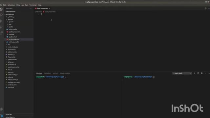Switch to the Terminal panel tab

(39, 73)
